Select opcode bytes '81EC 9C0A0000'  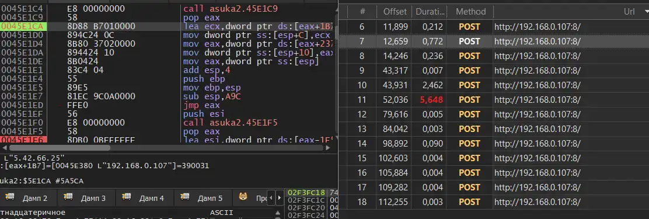pos(101,97)
